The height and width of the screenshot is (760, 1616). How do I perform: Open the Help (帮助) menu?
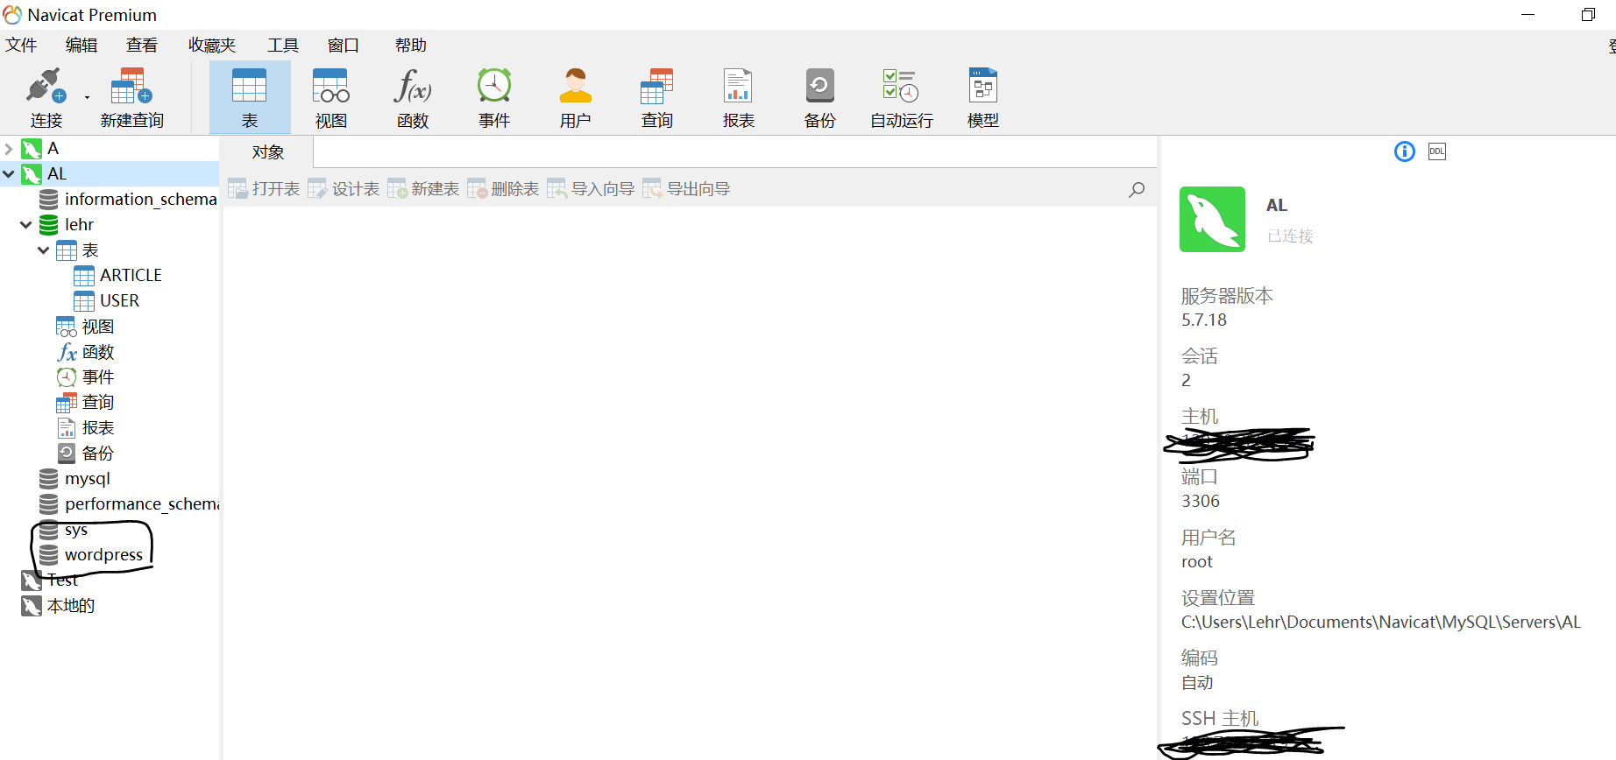[411, 45]
